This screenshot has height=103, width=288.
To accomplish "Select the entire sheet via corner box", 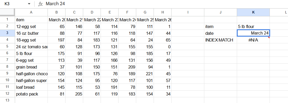I will point(7,12).
